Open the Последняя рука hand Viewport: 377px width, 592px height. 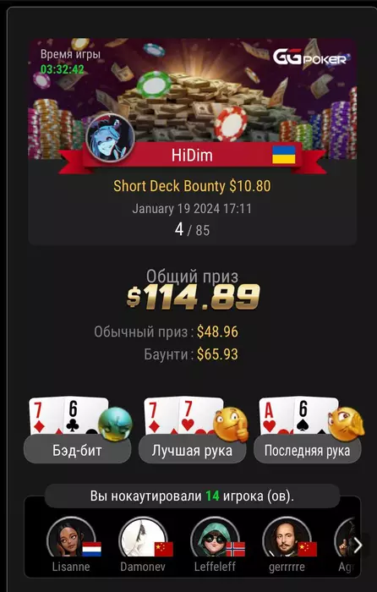point(307,450)
